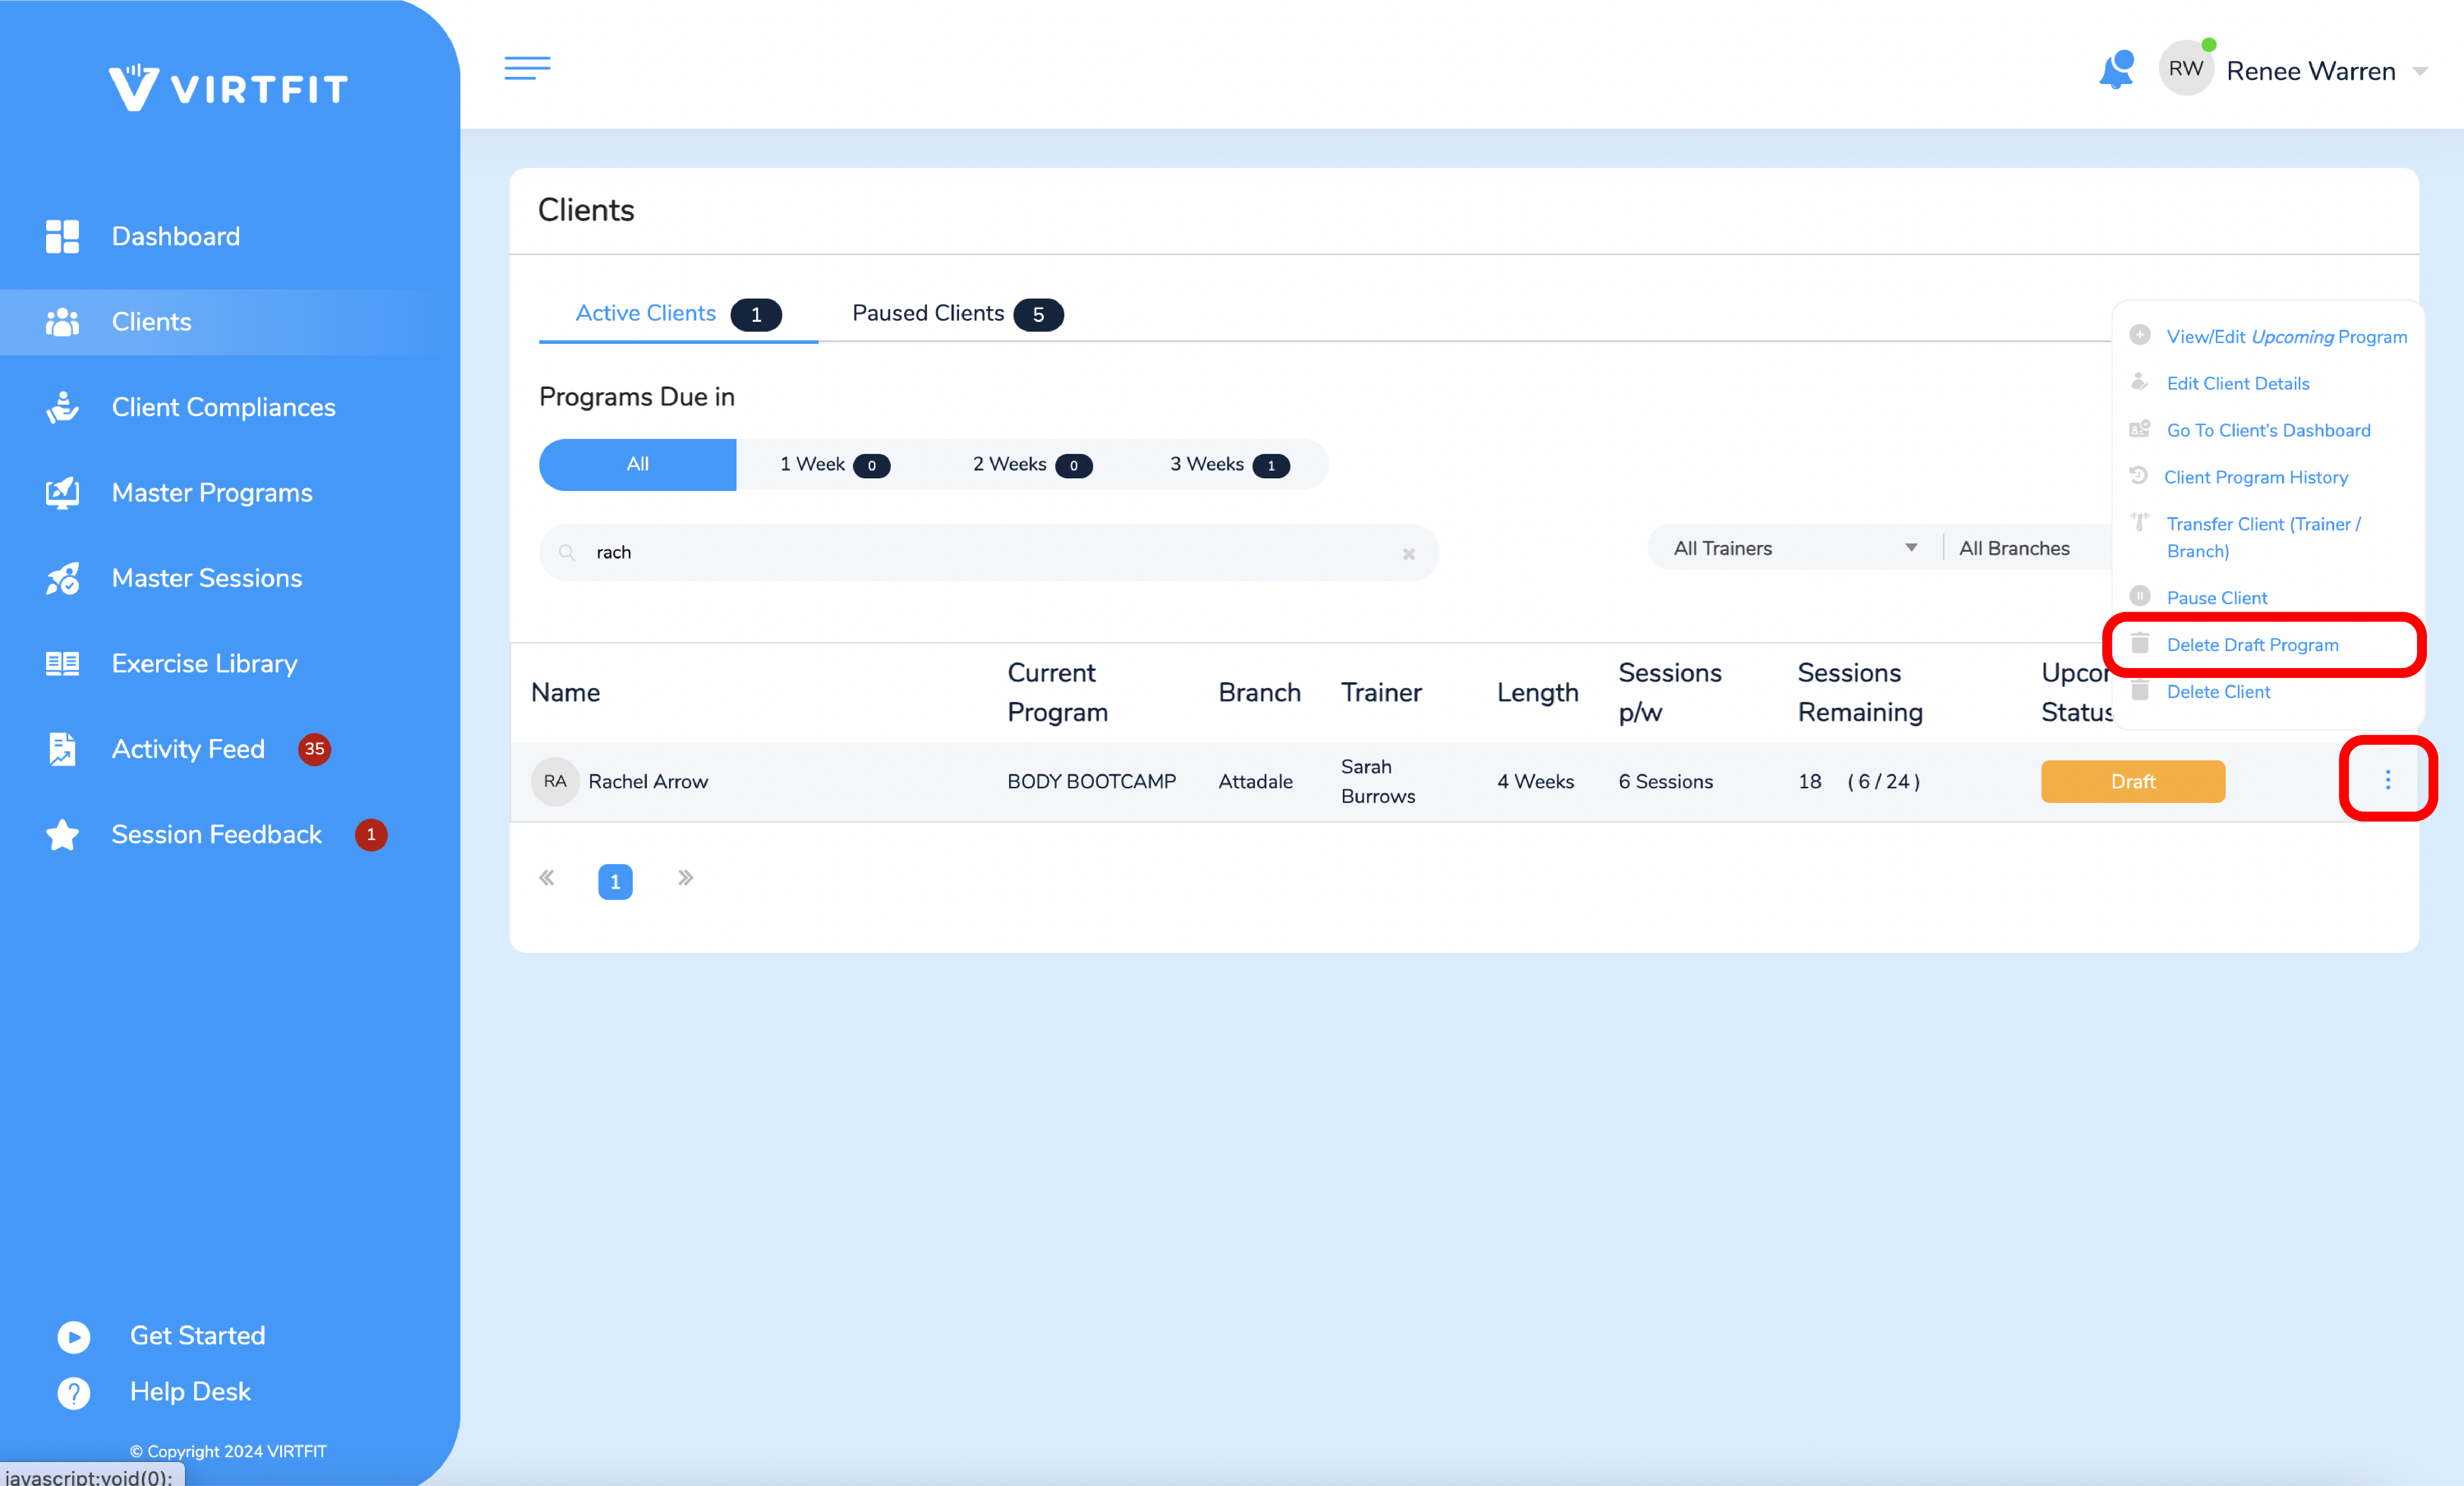Click the Master Programs icon

[62, 493]
